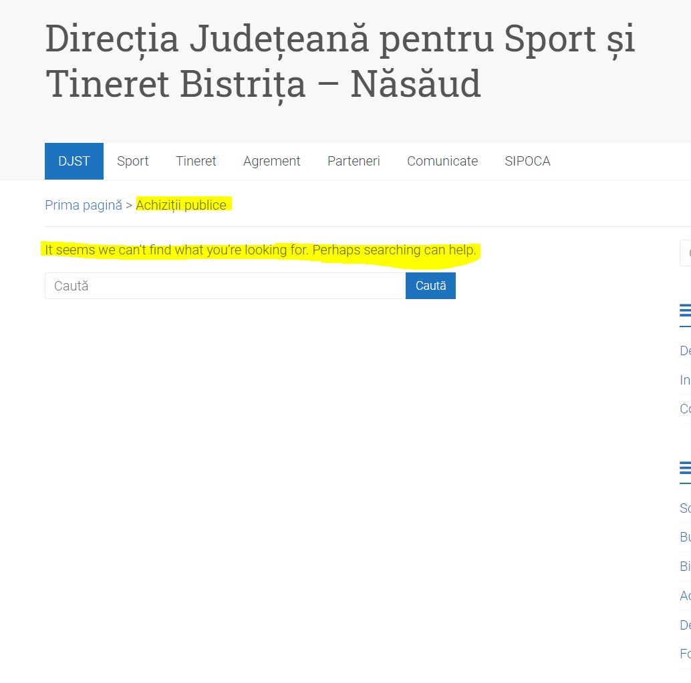The height and width of the screenshot is (683, 691).
Task: Open the sidebar link starting with "Co"
Action: tap(685, 409)
